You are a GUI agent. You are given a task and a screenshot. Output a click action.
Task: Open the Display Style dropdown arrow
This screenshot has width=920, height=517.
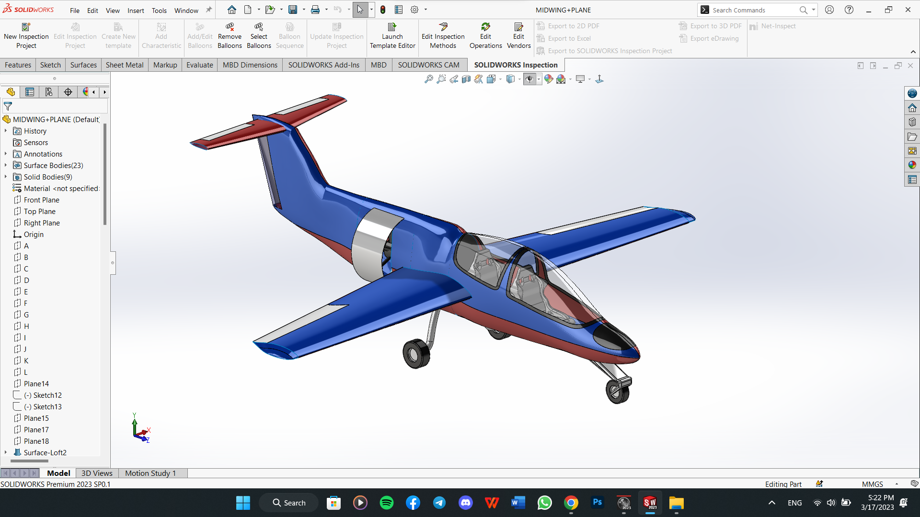coord(519,79)
